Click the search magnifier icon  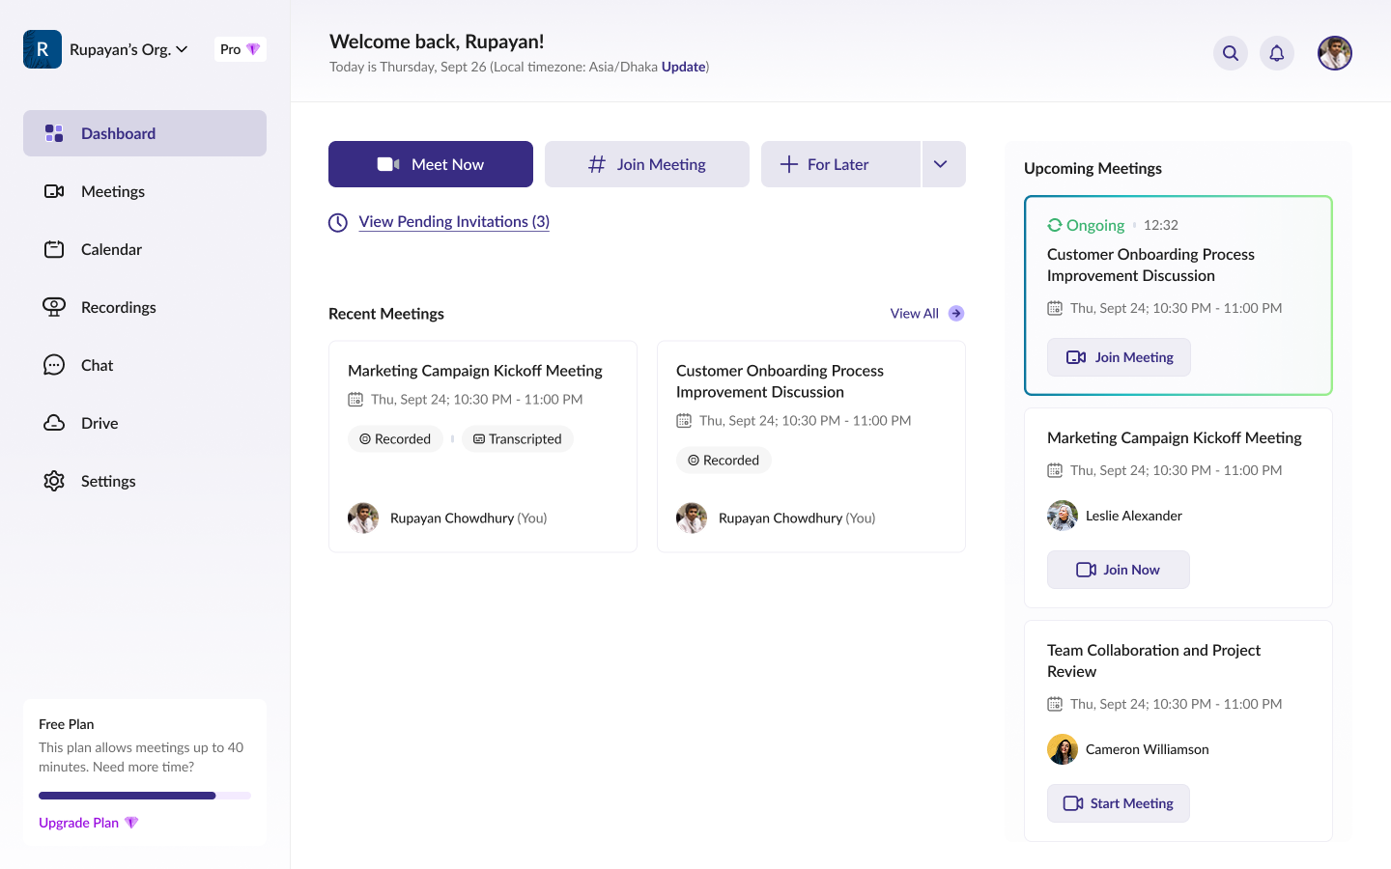[1231, 53]
